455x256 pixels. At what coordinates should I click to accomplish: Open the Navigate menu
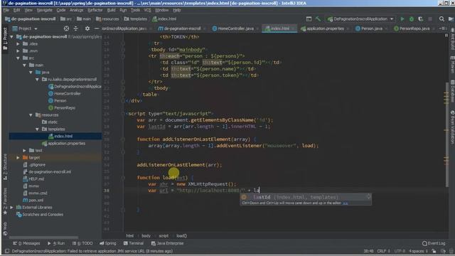pos(44,10)
